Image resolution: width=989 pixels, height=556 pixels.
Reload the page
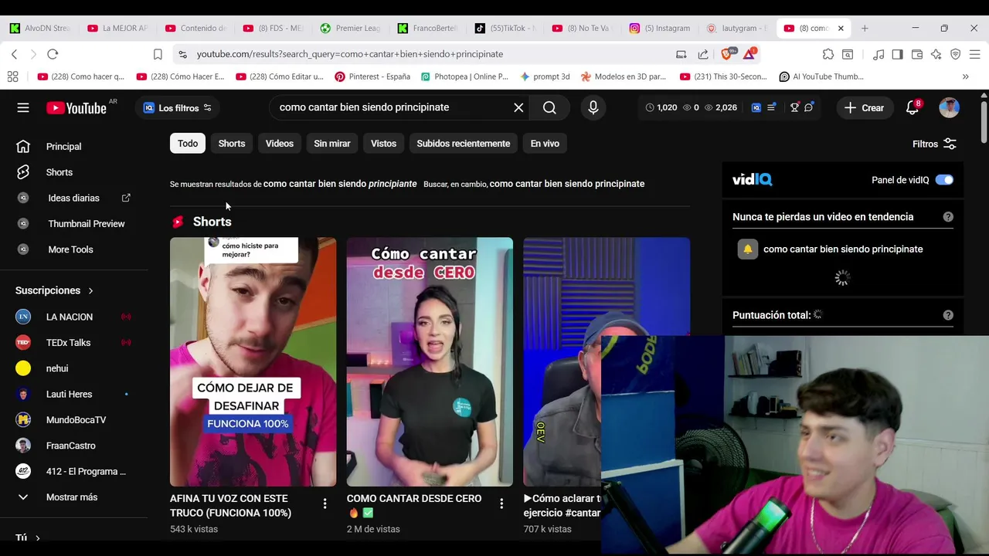pos(53,54)
